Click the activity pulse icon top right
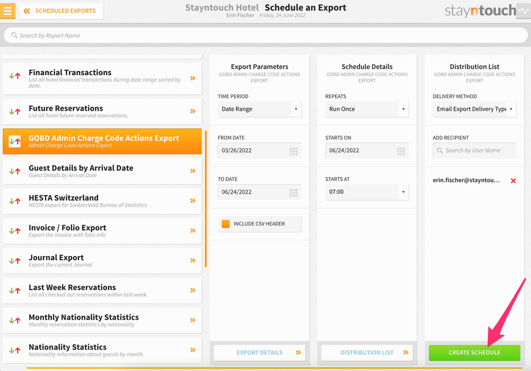 [523, 11]
